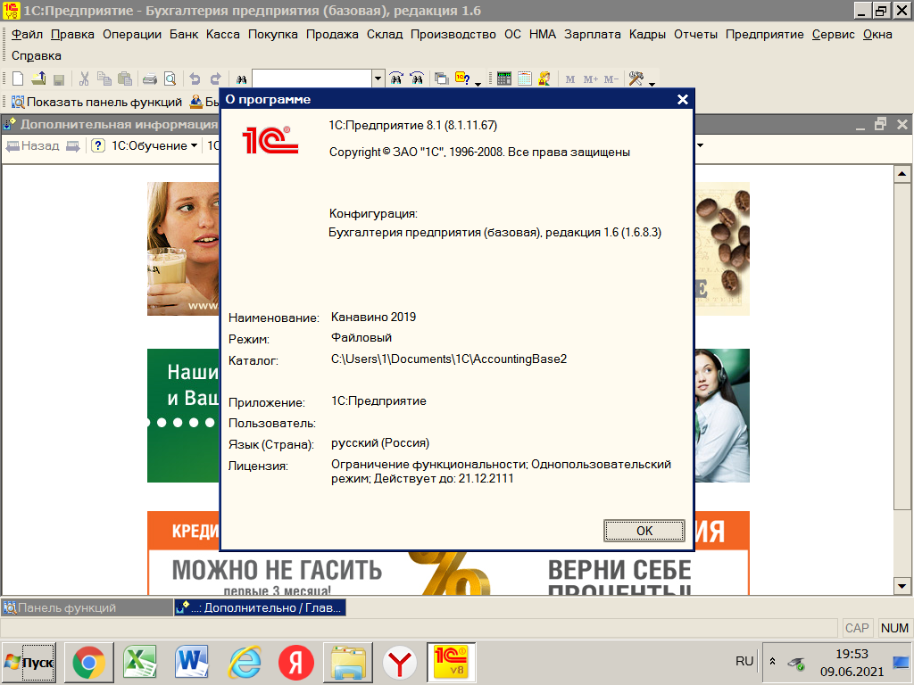
Task: Open Print preview magnifier icon
Action: (x=170, y=78)
